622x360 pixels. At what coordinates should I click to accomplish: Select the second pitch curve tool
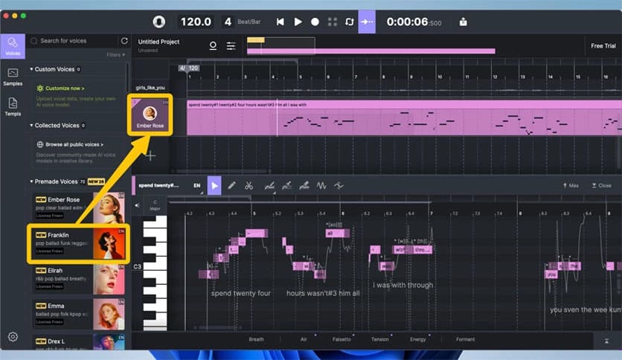point(286,185)
